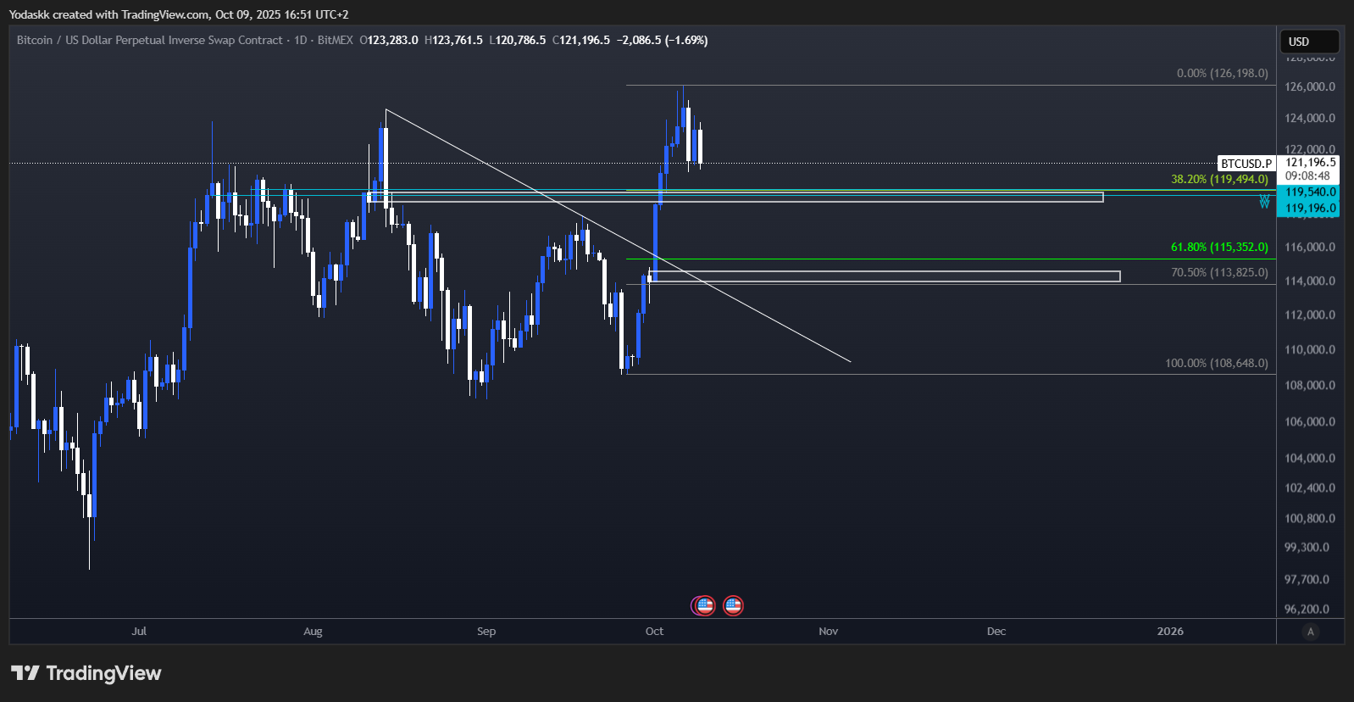Click the 2026 label on the time axis
This screenshot has width=1354, height=702.
(x=1170, y=632)
